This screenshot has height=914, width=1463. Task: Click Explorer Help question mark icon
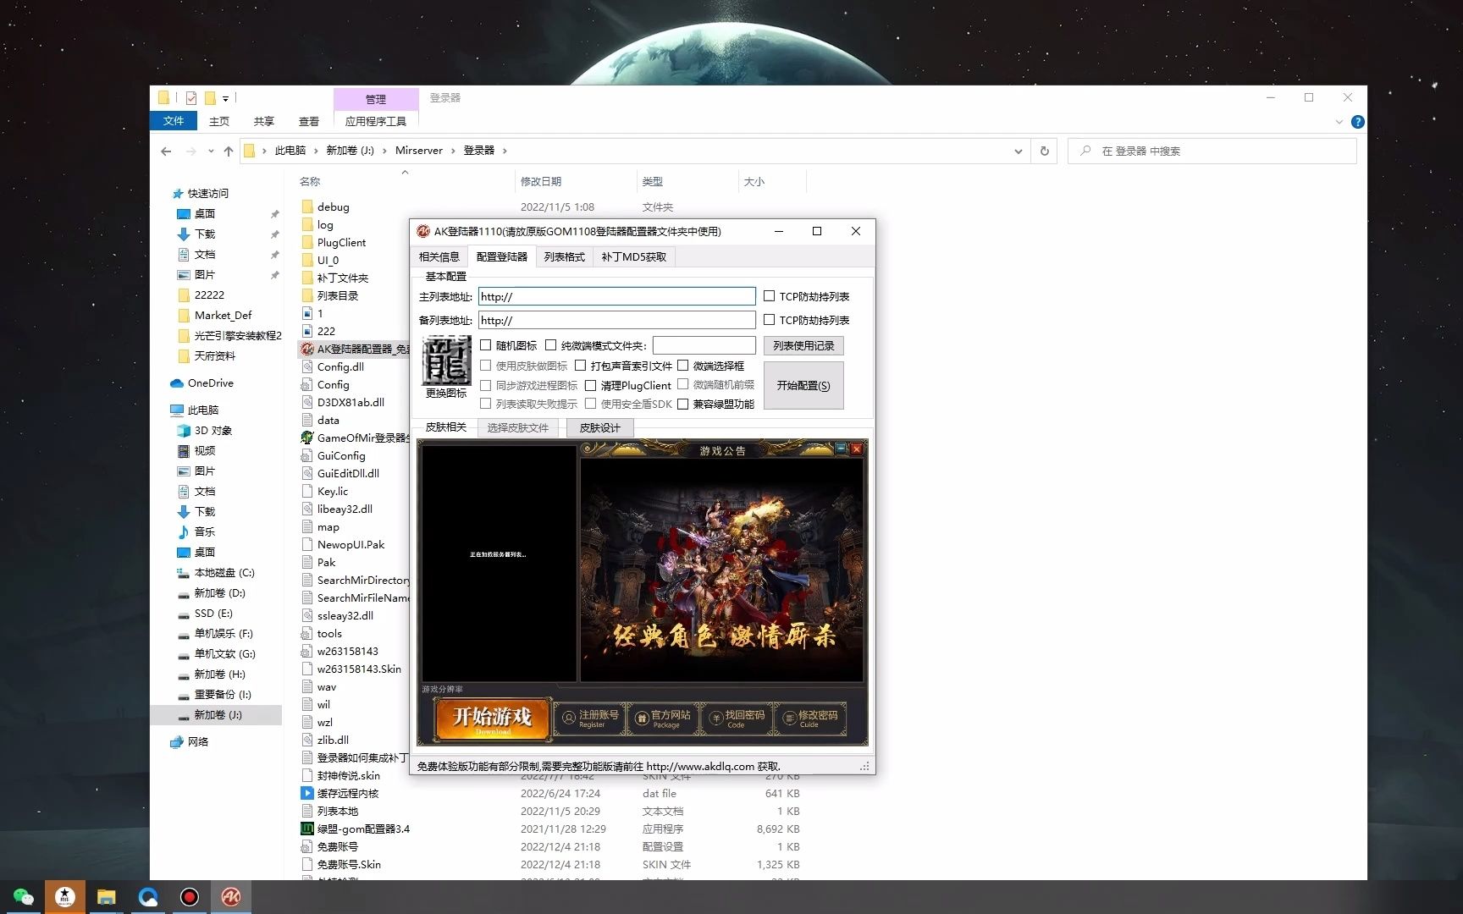click(1358, 122)
